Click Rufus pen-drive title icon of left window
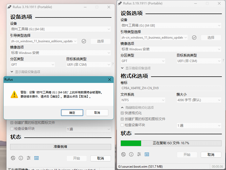Screen dimensions: 226x170 [9, 7]
